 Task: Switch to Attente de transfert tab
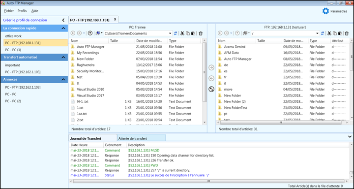pyautogui.click(x=141, y=138)
